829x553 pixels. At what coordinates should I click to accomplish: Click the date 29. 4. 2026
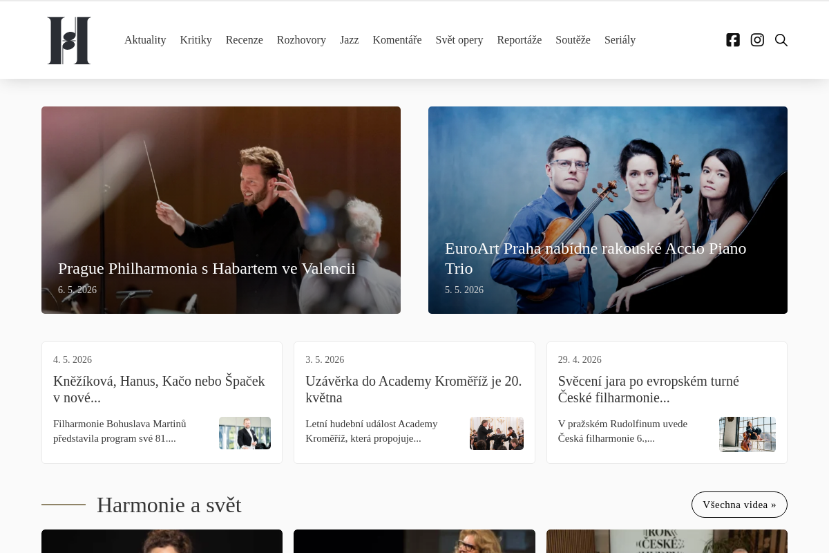pos(580,360)
